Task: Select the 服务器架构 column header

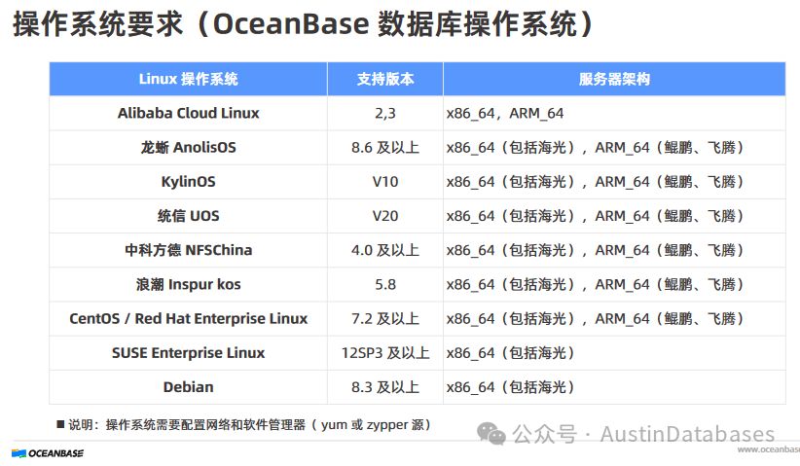Action: (614, 79)
